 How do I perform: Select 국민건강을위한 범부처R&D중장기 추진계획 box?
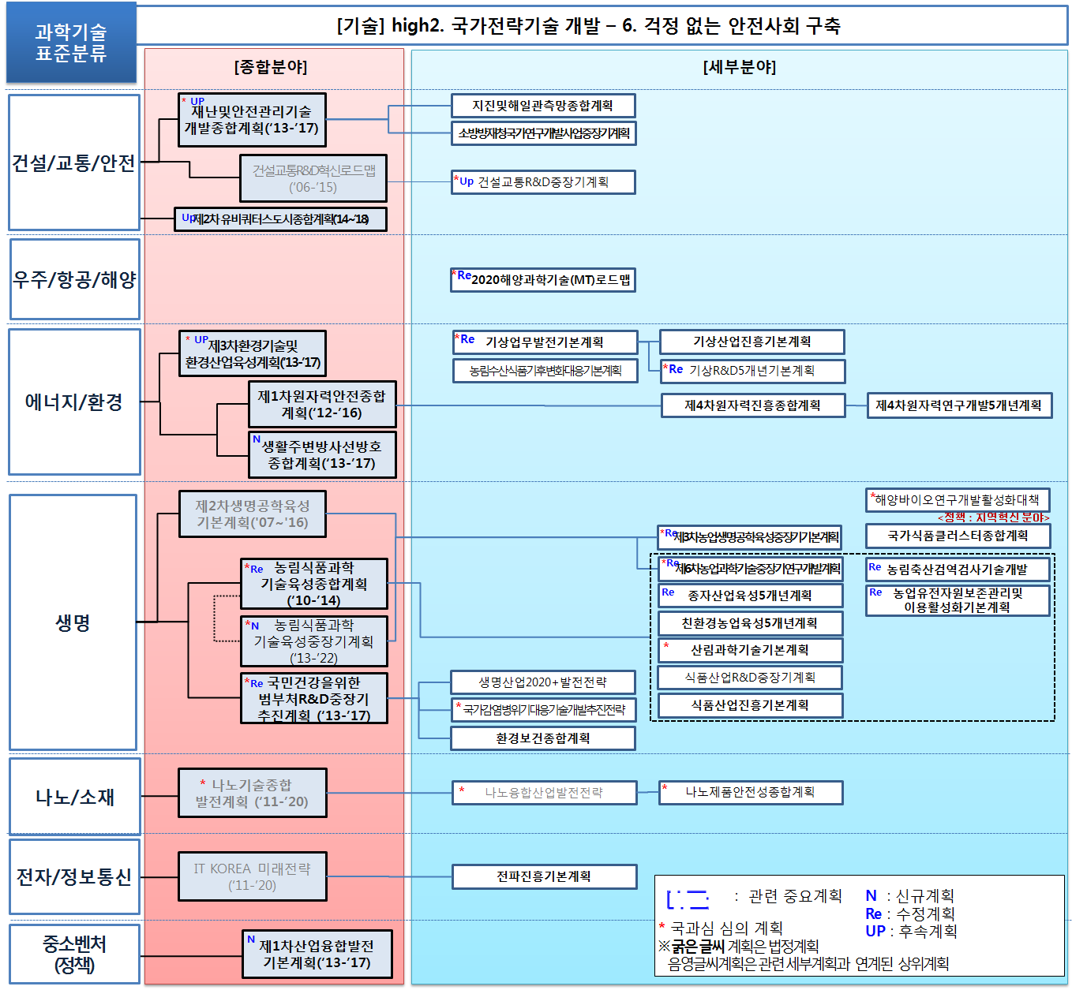314,698
